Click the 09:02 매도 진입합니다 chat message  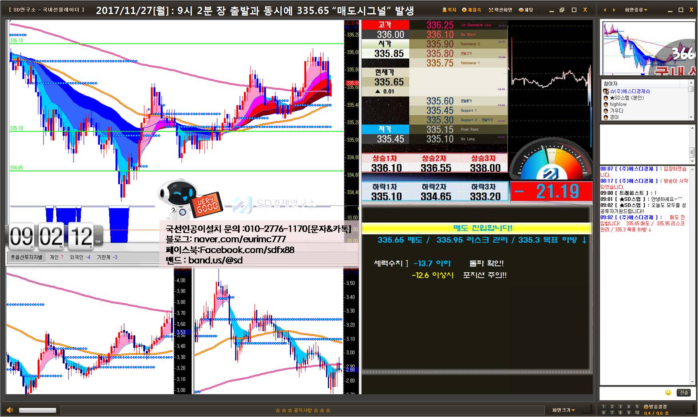643,223
